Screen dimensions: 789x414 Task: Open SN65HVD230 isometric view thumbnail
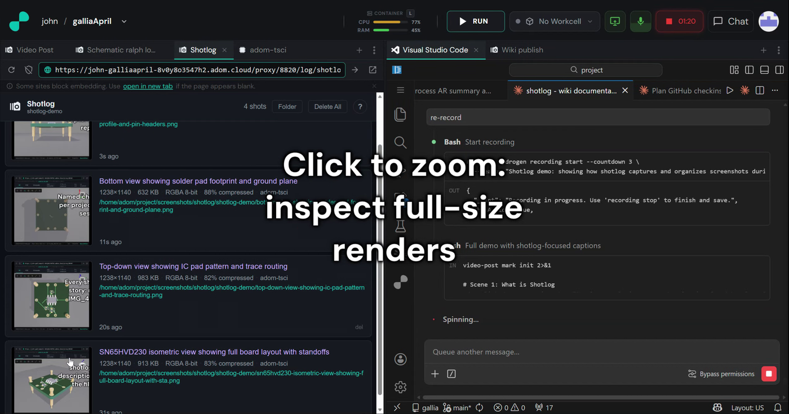pos(51,380)
